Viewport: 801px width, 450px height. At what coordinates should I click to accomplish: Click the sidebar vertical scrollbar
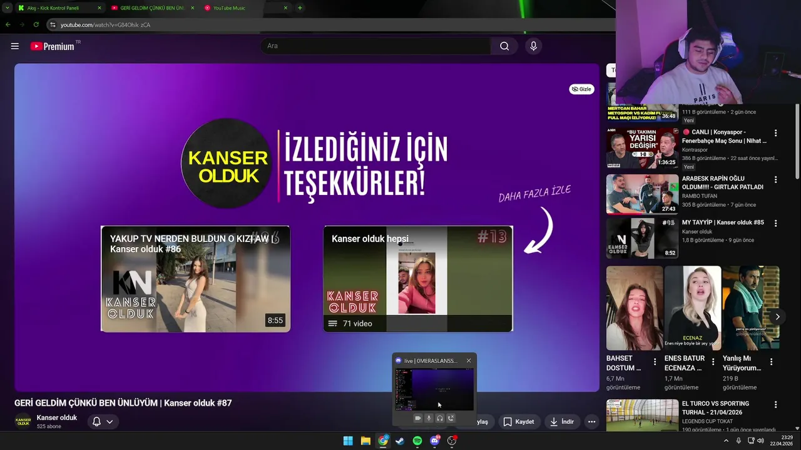(797, 141)
